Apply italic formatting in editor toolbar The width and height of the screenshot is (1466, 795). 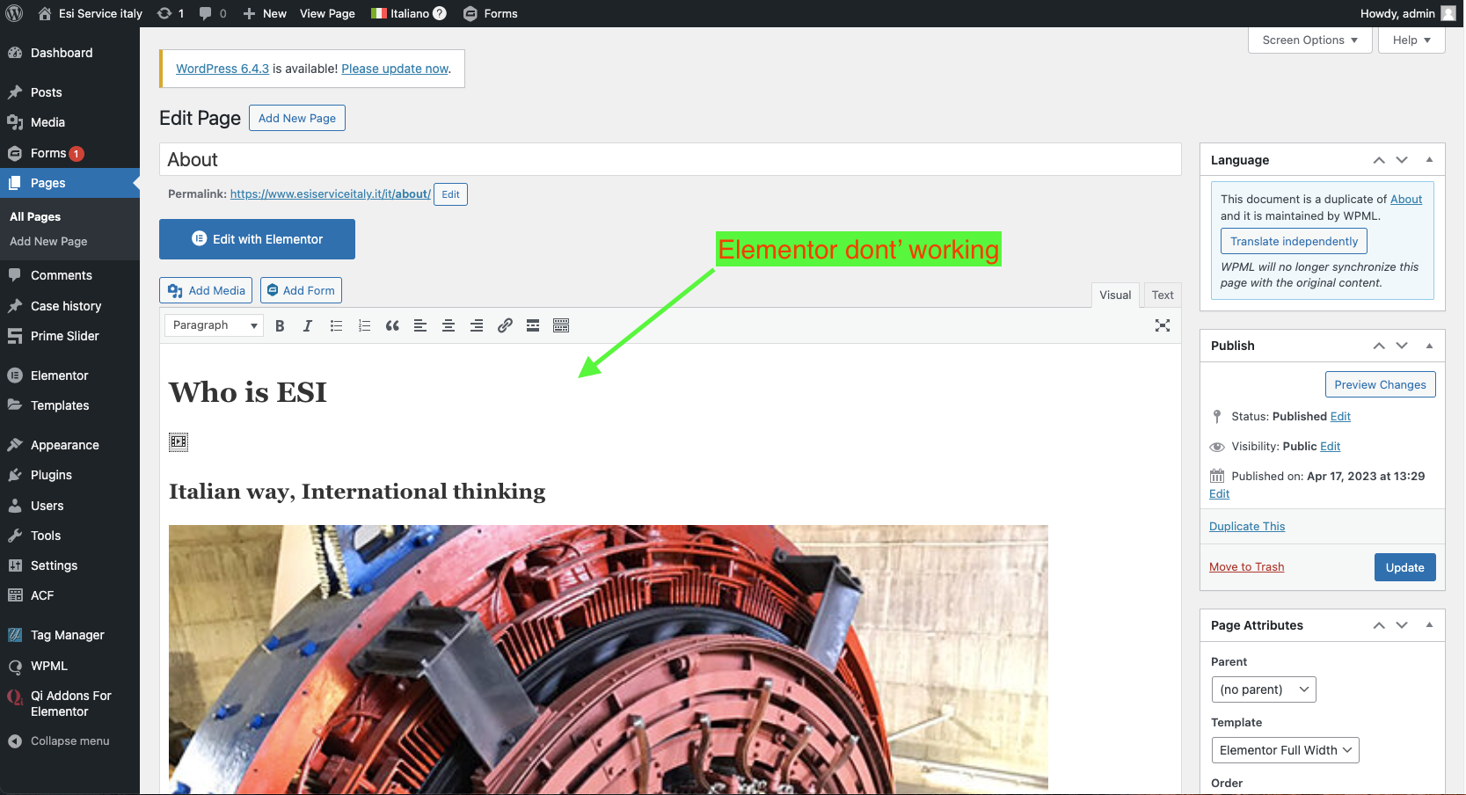tap(308, 325)
